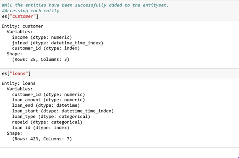Click the red "loans" string in code

pos(19,73)
